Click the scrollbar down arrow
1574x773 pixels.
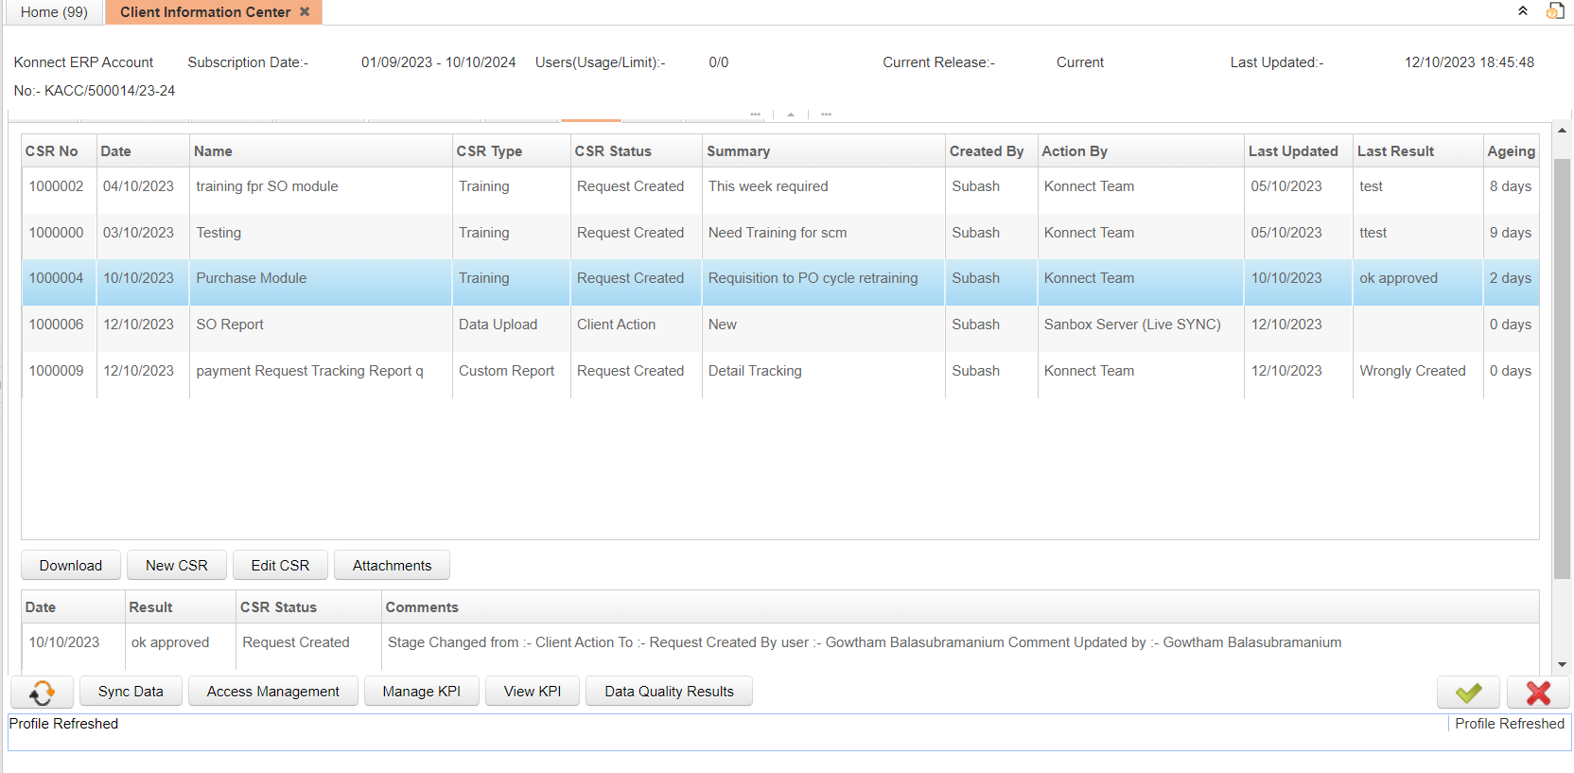pos(1562,665)
